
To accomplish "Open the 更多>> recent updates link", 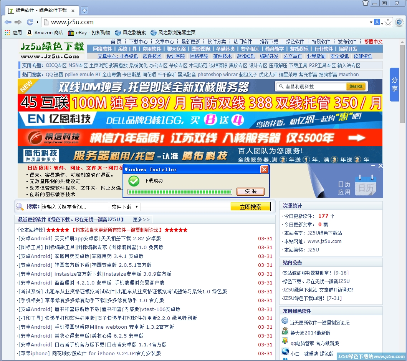I will tap(141, 220).
